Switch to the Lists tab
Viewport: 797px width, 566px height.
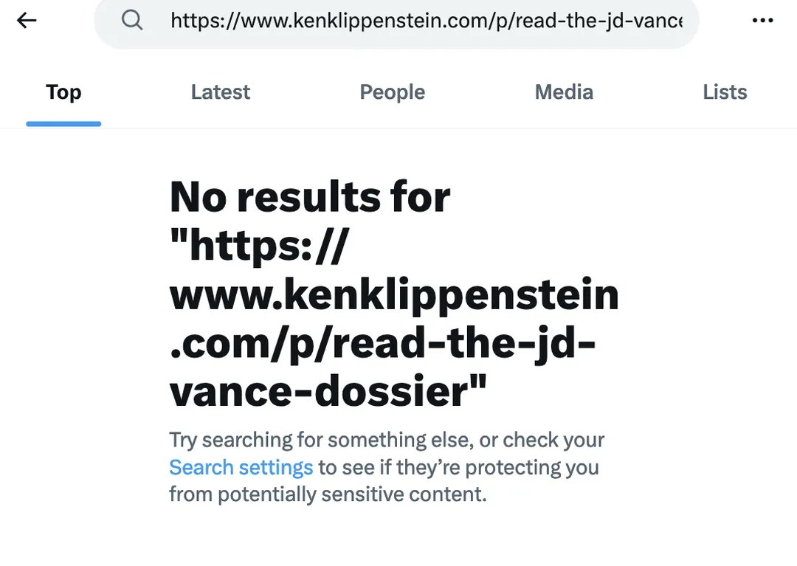(x=725, y=92)
